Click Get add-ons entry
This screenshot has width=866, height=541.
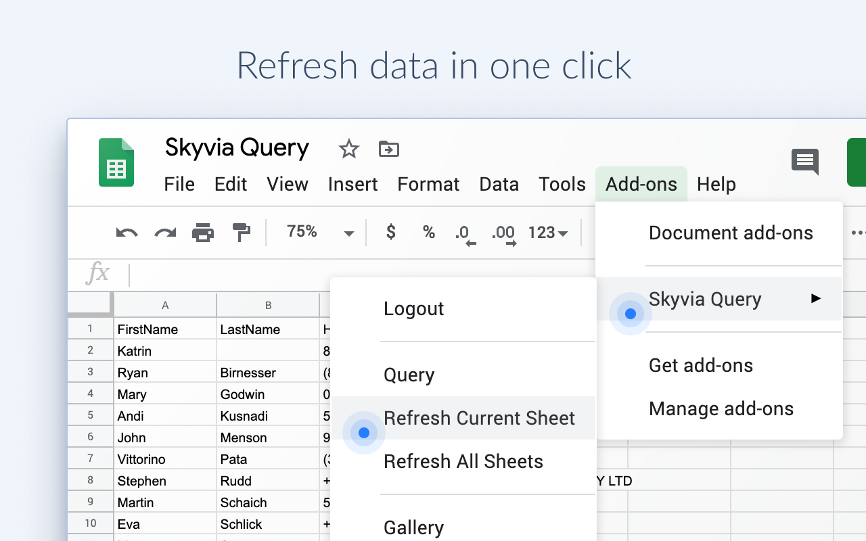pyautogui.click(x=701, y=365)
